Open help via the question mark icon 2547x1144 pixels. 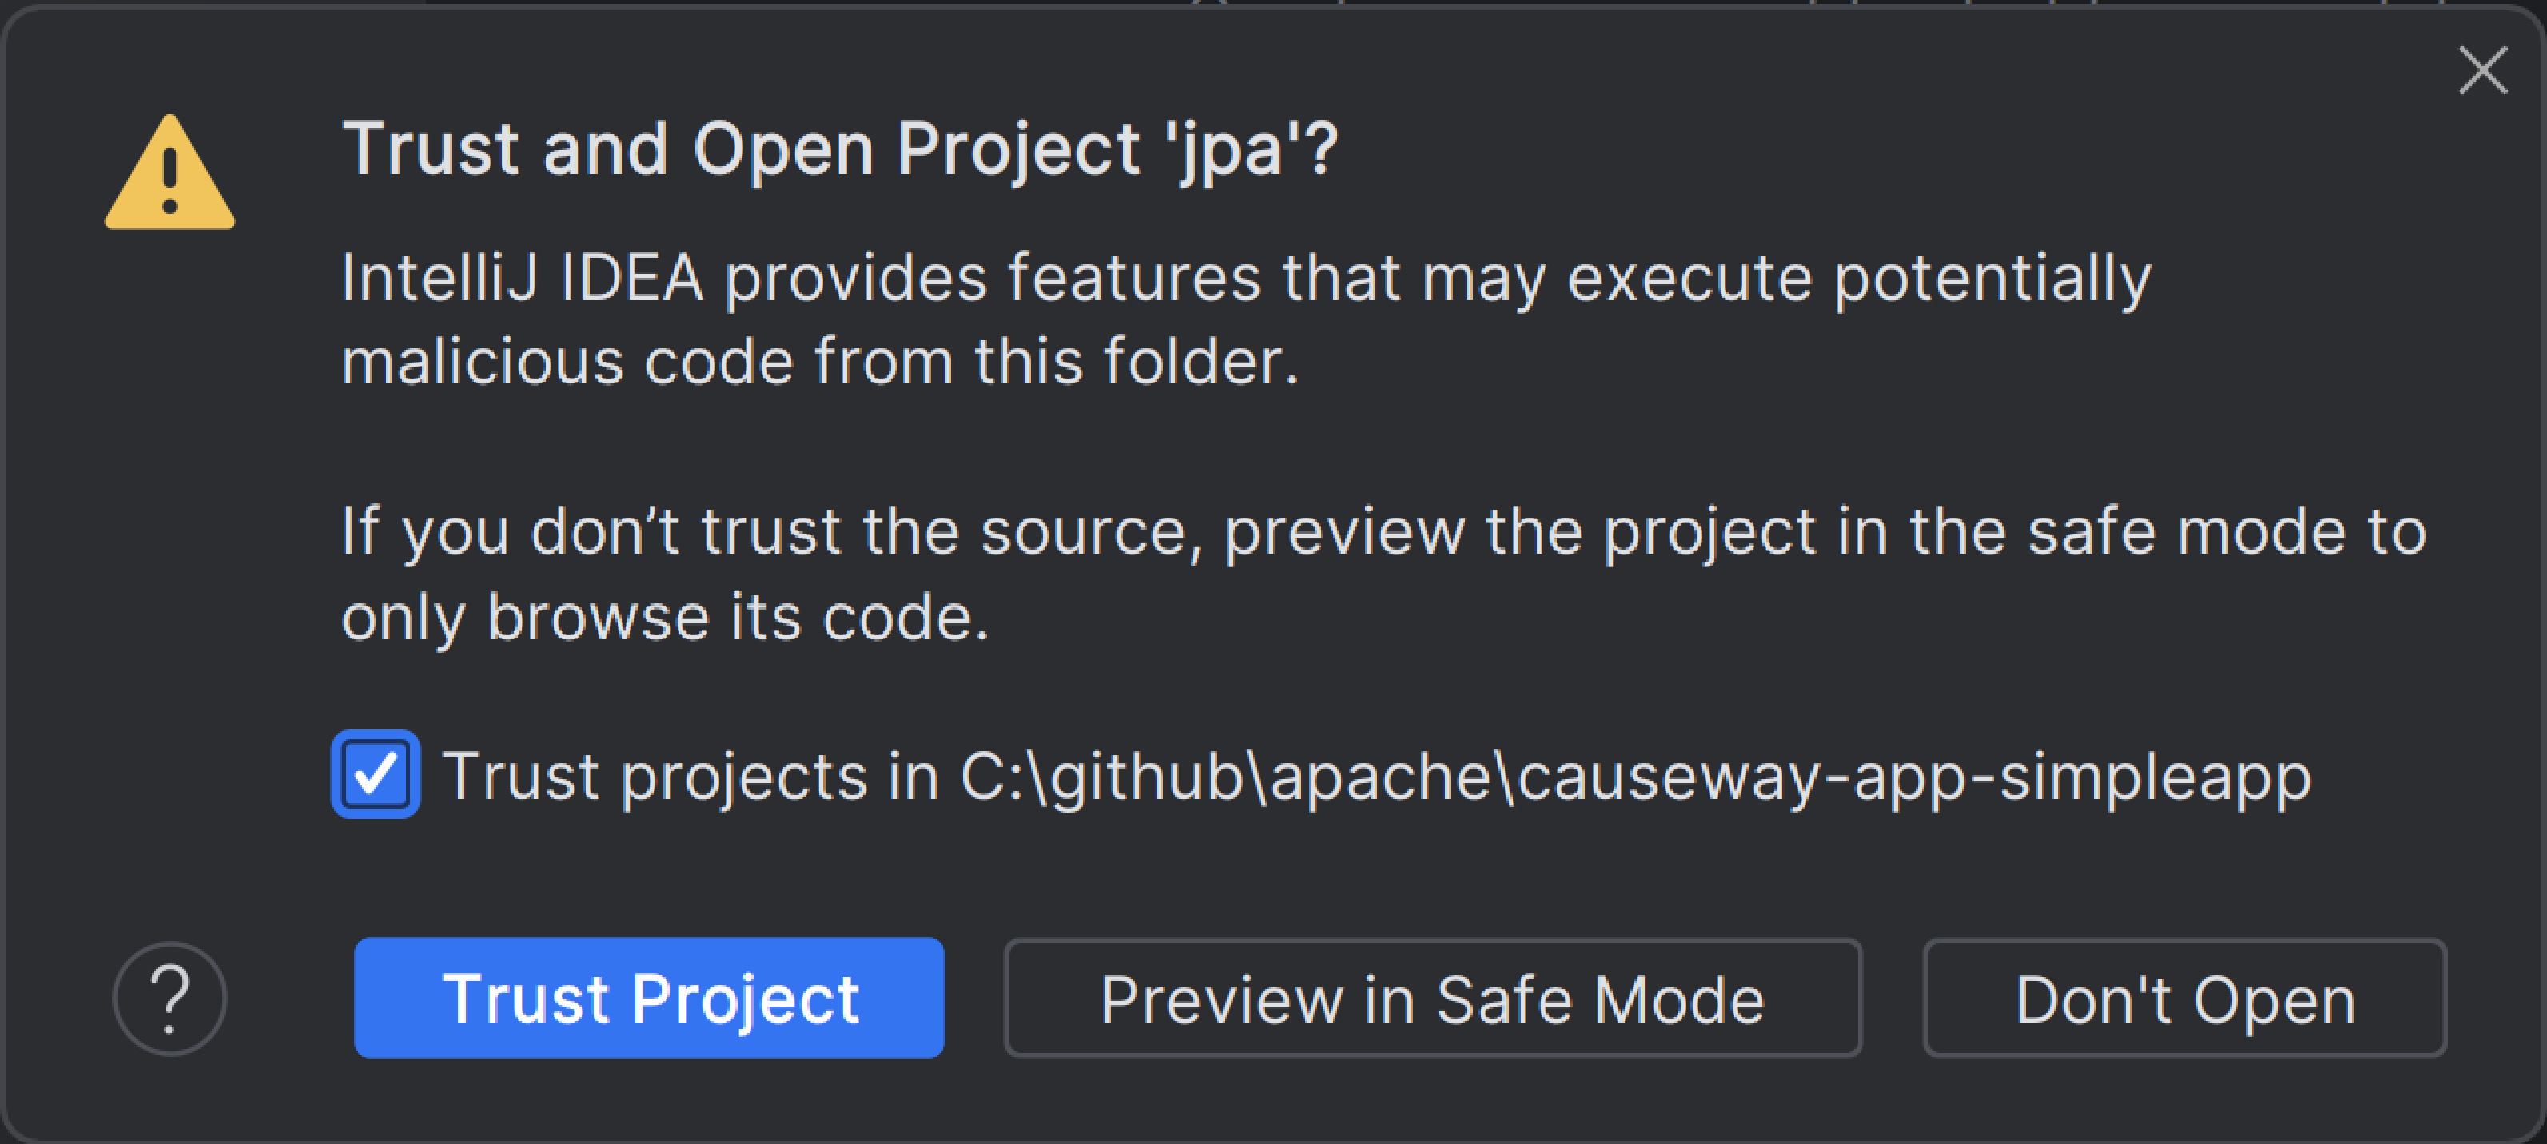tap(170, 999)
